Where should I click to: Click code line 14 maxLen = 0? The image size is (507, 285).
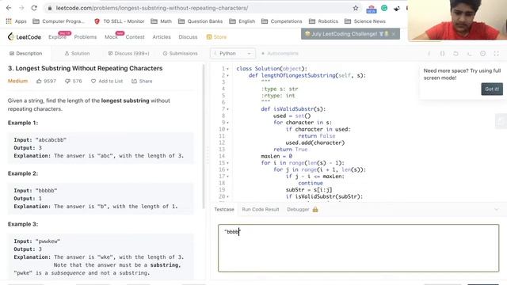tap(276, 157)
